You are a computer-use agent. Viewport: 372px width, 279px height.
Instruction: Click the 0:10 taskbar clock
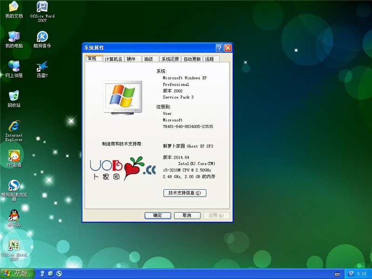362,273
